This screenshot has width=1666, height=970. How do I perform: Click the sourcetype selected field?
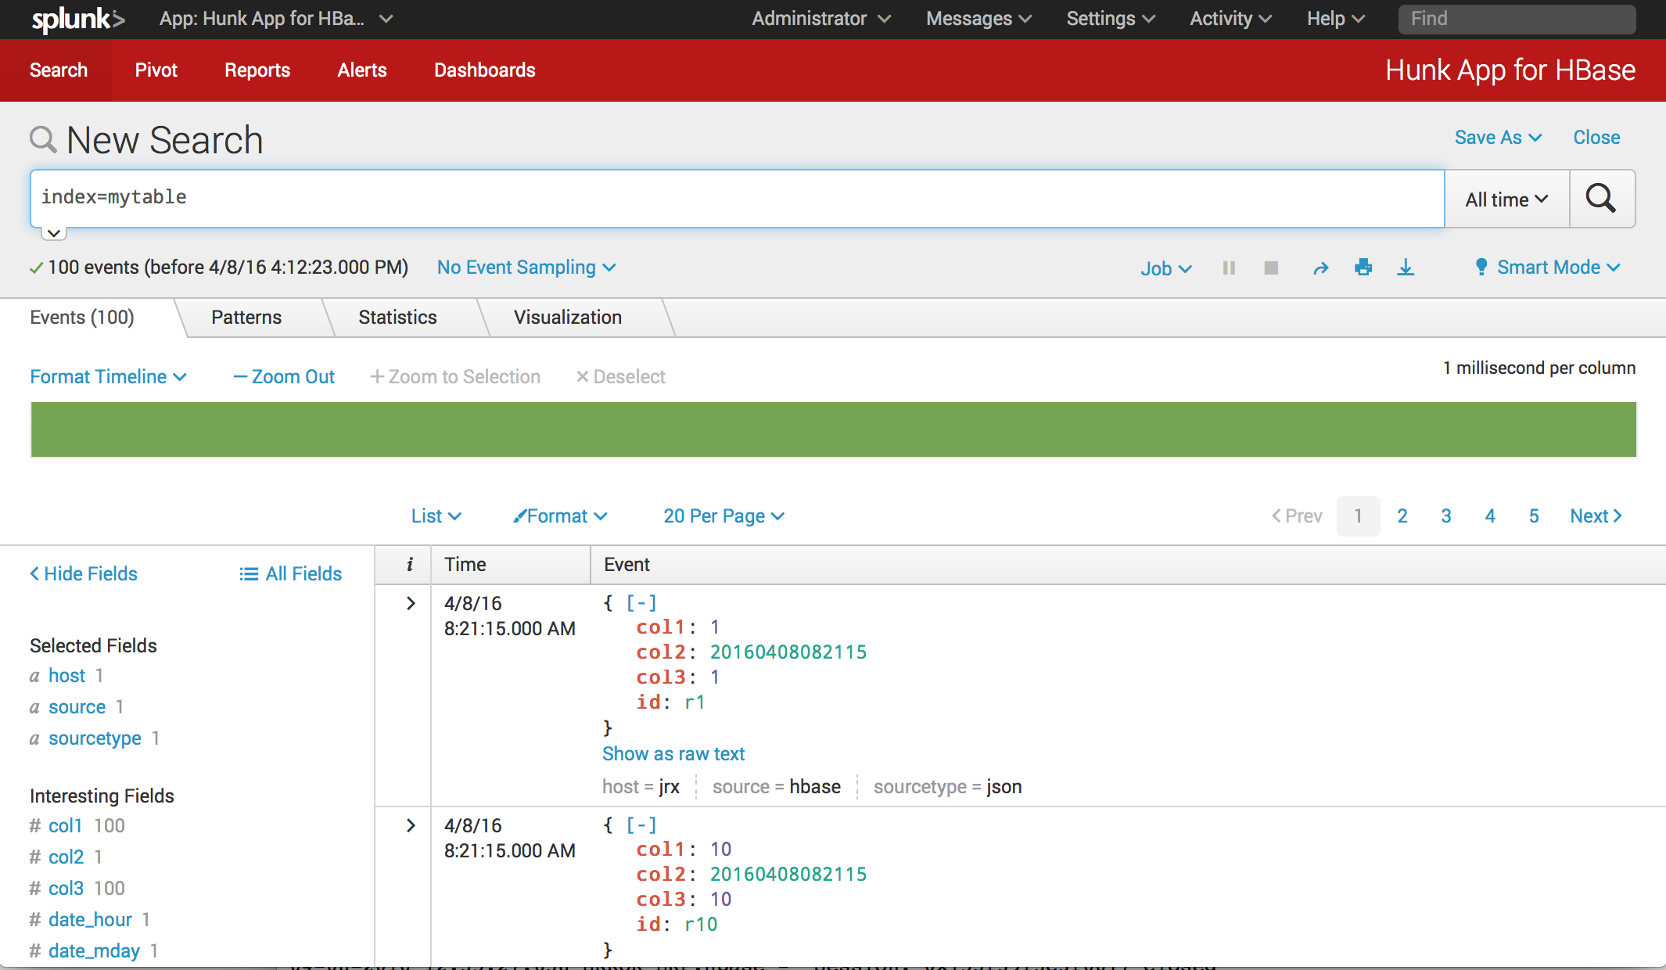pyautogui.click(x=95, y=738)
